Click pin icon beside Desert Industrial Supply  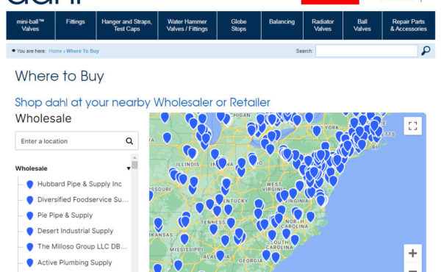[x=30, y=232]
